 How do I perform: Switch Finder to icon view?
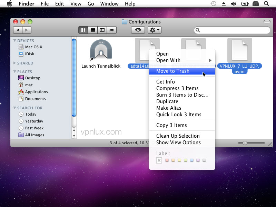coord(83,30)
